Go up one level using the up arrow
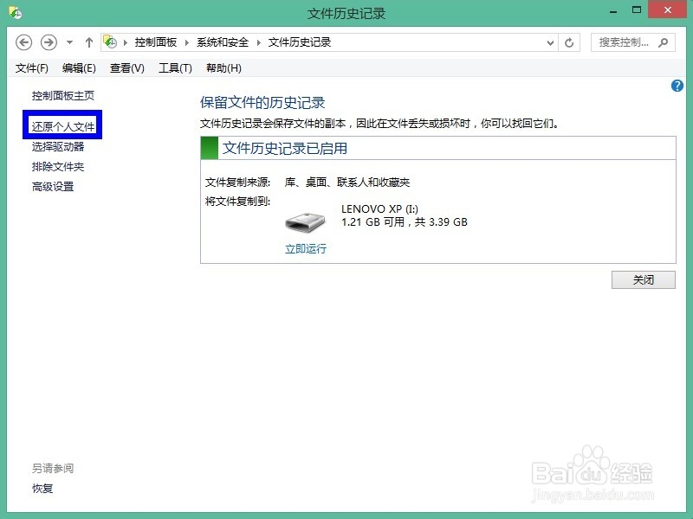693x519 pixels. coord(88,41)
